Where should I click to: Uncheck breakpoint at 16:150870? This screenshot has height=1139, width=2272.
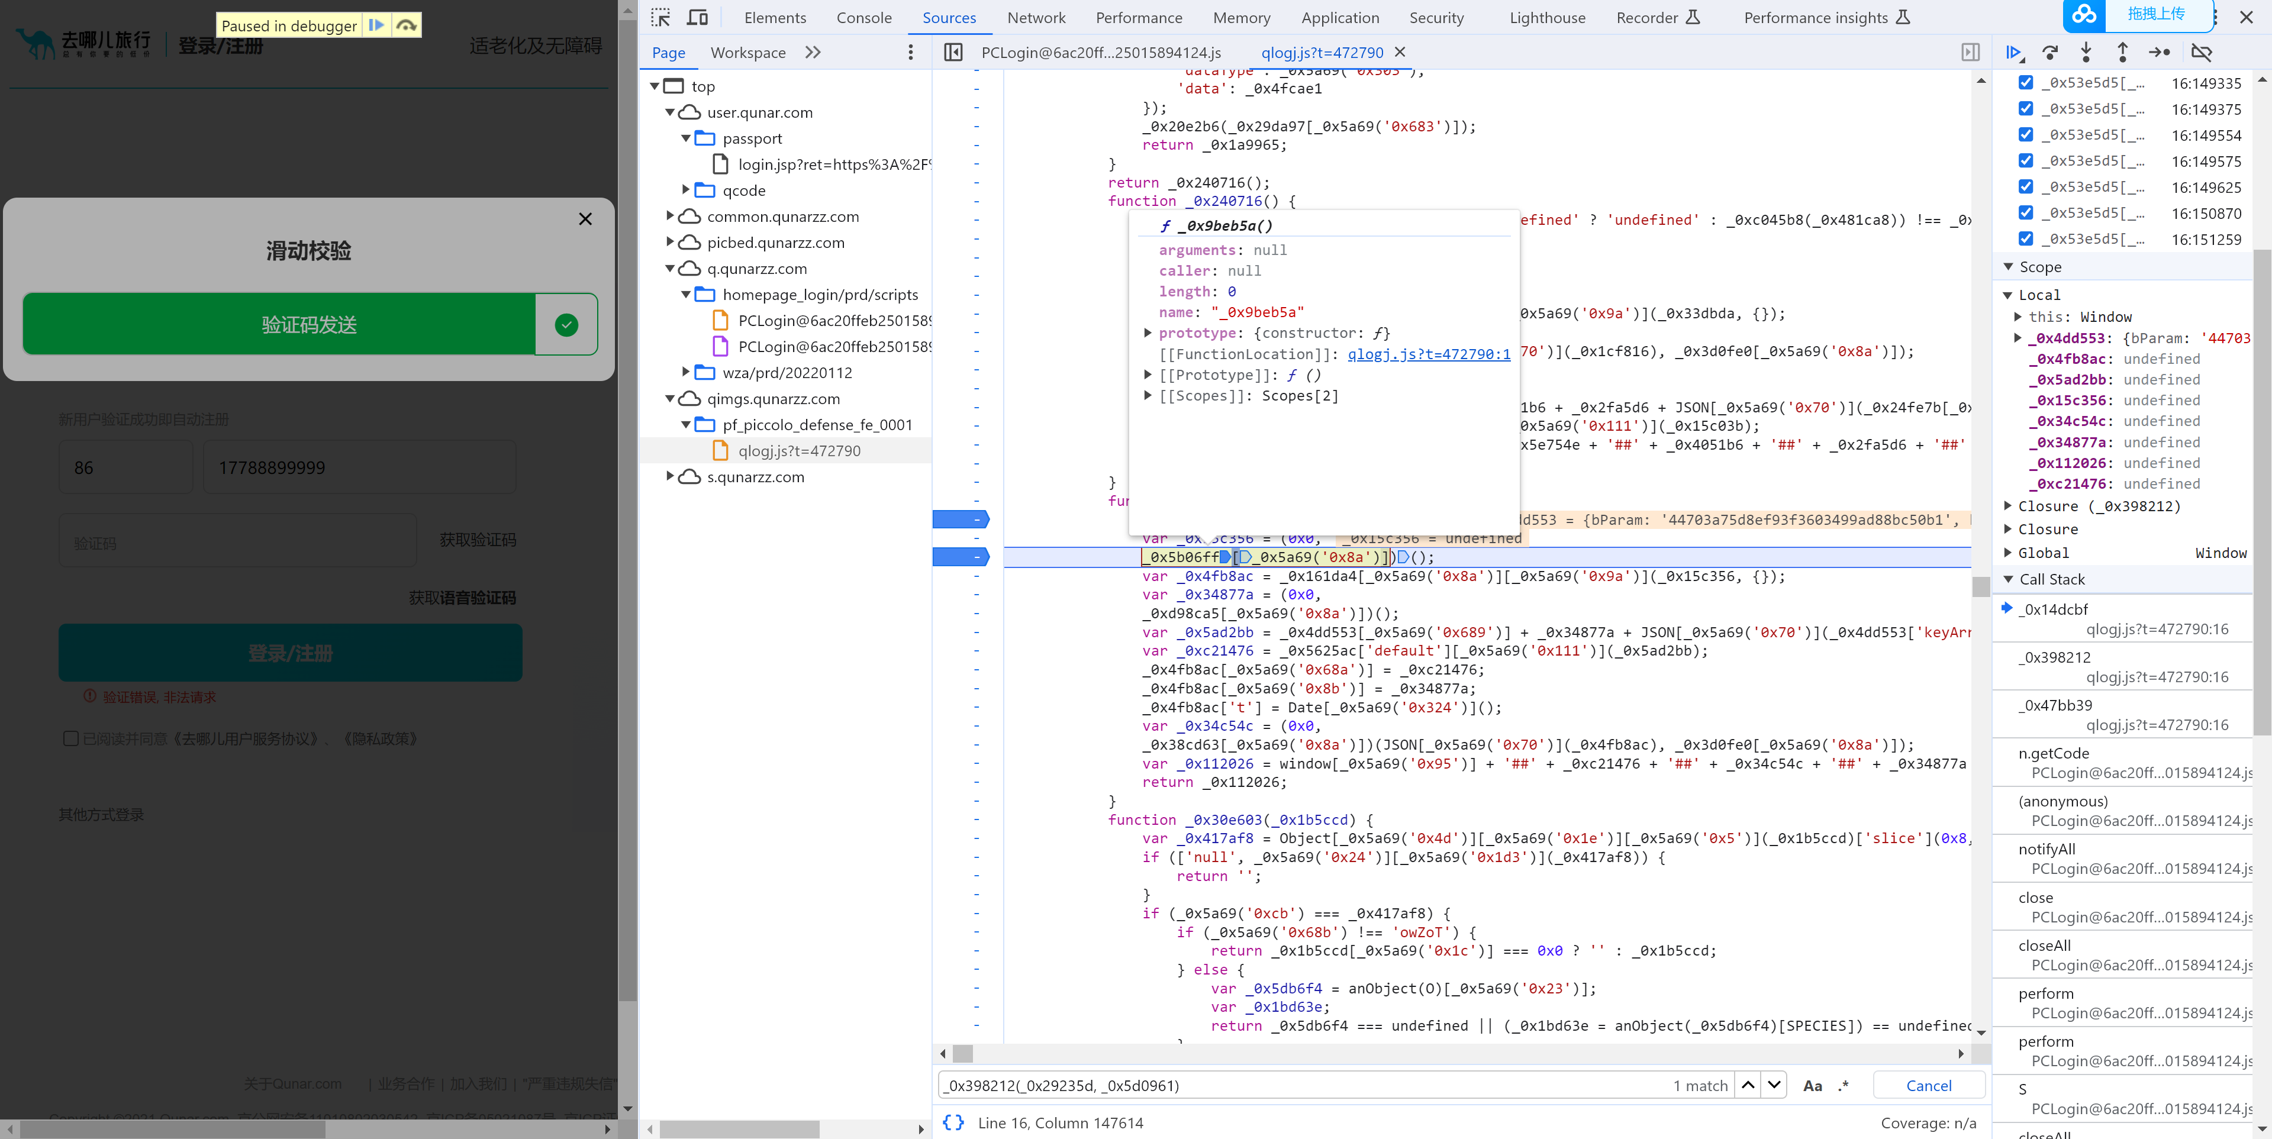pyautogui.click(x=2026, y=212)
